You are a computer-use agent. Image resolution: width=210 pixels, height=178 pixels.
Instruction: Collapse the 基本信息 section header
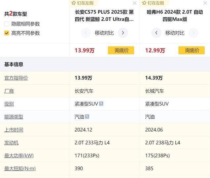14,64
